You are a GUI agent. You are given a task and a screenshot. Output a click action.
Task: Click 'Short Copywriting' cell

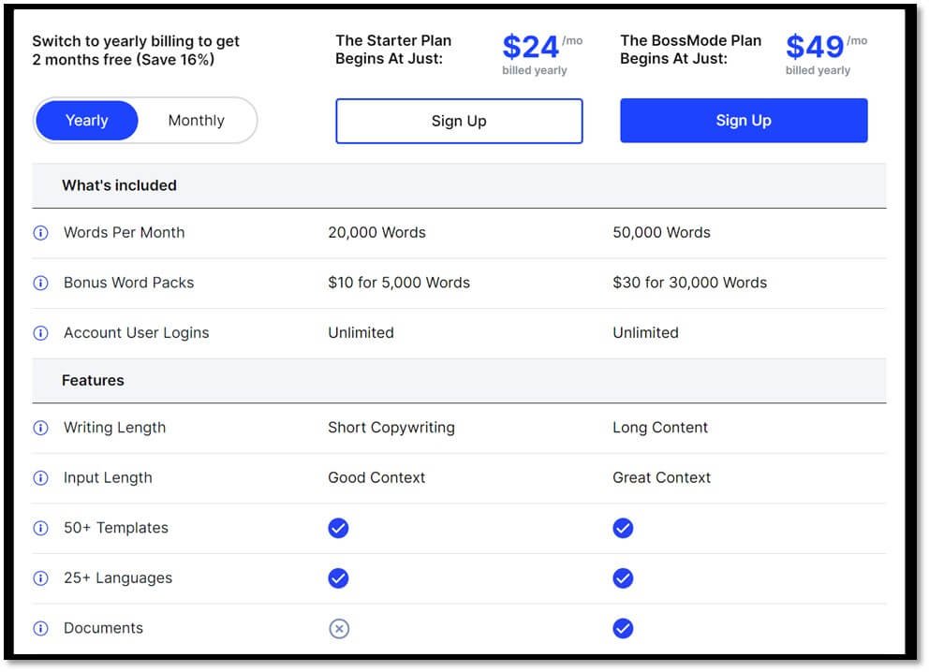pyautogui.click(x=391, y=428)
